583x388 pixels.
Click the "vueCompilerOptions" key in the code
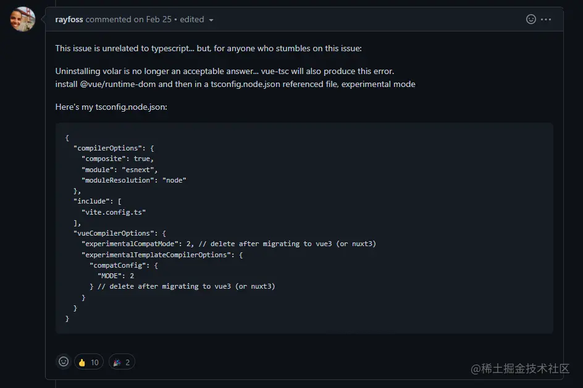116,233
